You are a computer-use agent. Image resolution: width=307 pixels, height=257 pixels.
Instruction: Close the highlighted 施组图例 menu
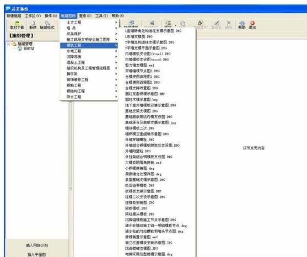coord(68,15)
